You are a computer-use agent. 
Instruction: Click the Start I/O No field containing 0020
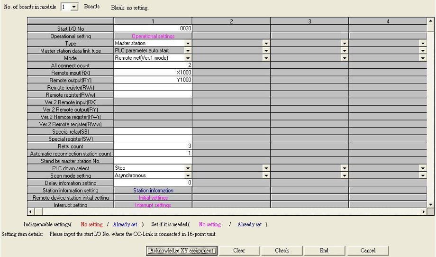[x=153, y=28]
